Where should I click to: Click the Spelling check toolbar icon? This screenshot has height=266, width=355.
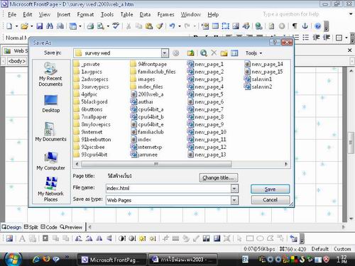116,26
